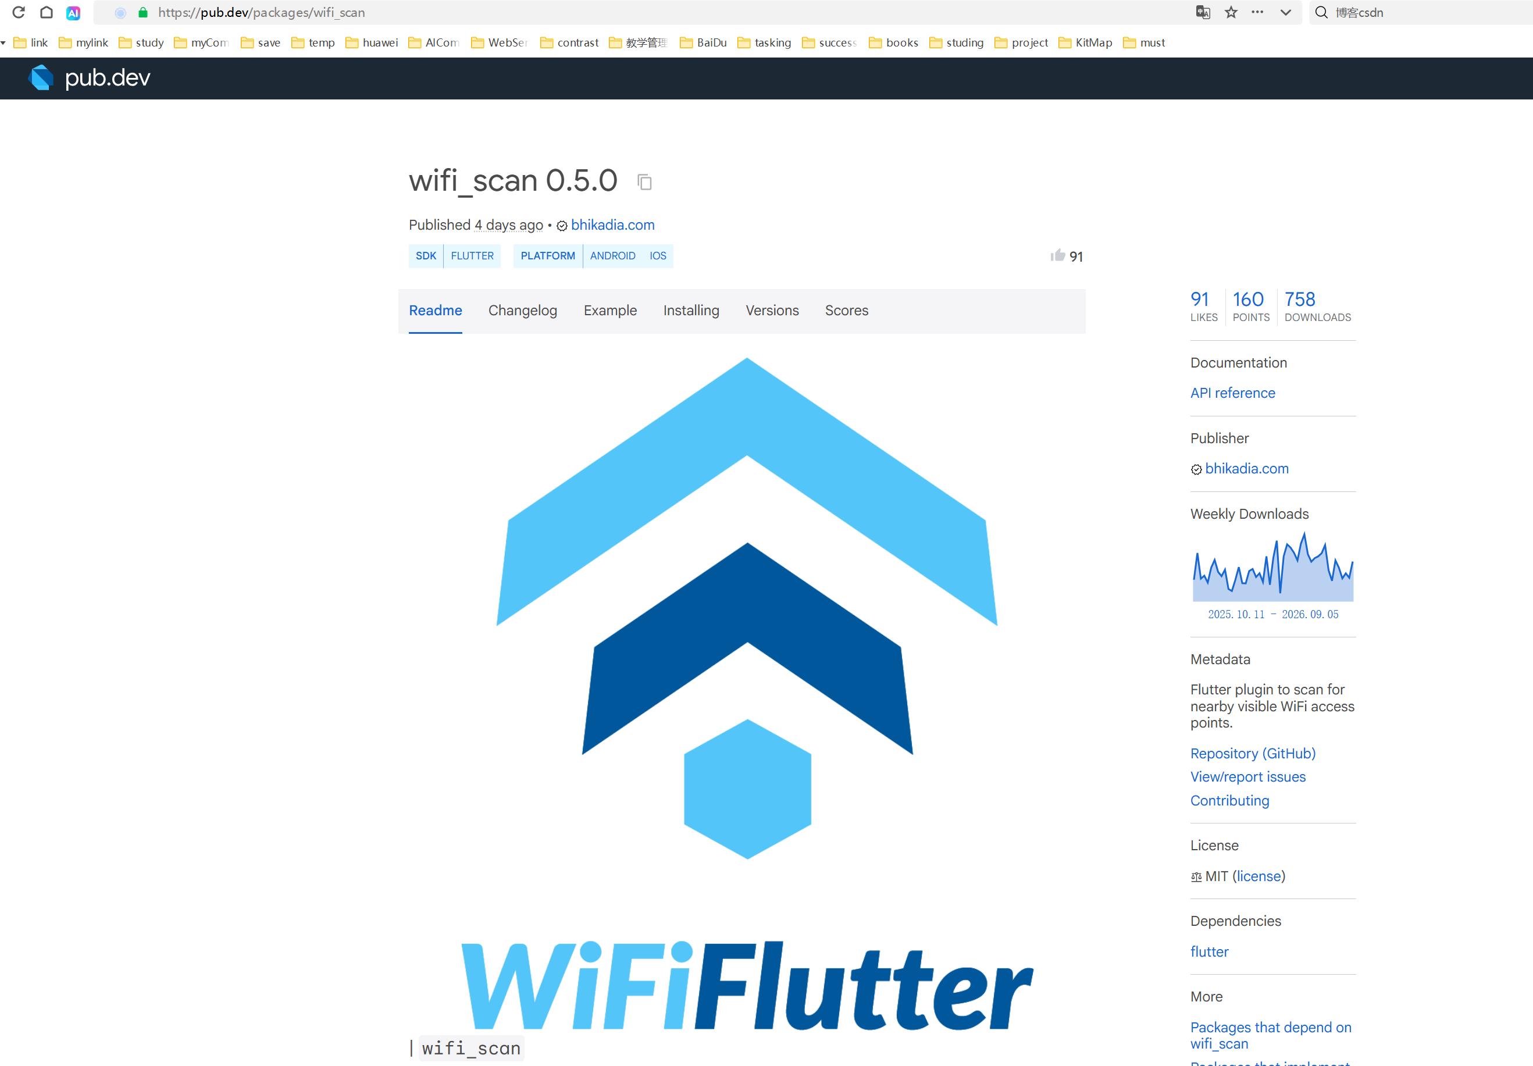Switch to the Changelog tab
Viewport: 1533px width, 1066px height.
coord(523,311)
